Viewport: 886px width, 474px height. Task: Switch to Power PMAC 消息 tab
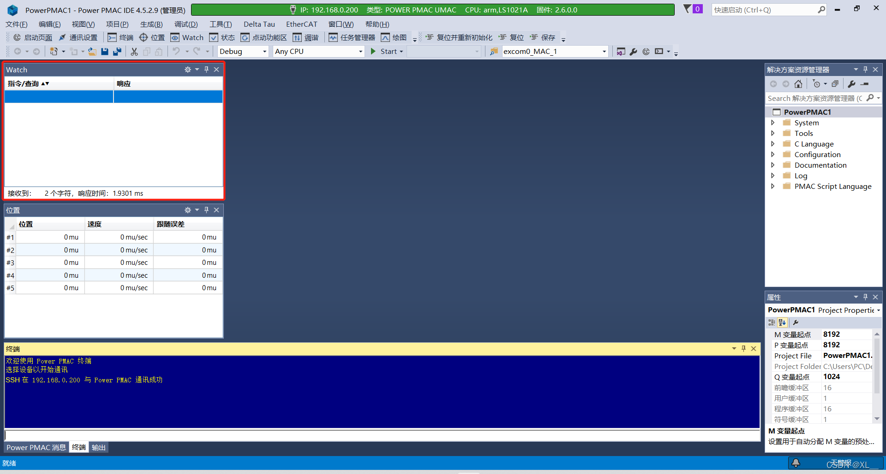[x=36, y=447]
